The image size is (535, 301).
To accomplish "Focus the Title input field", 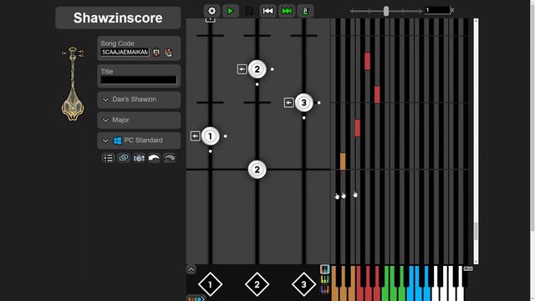I will pyautogui.click(x=139, y=80).
